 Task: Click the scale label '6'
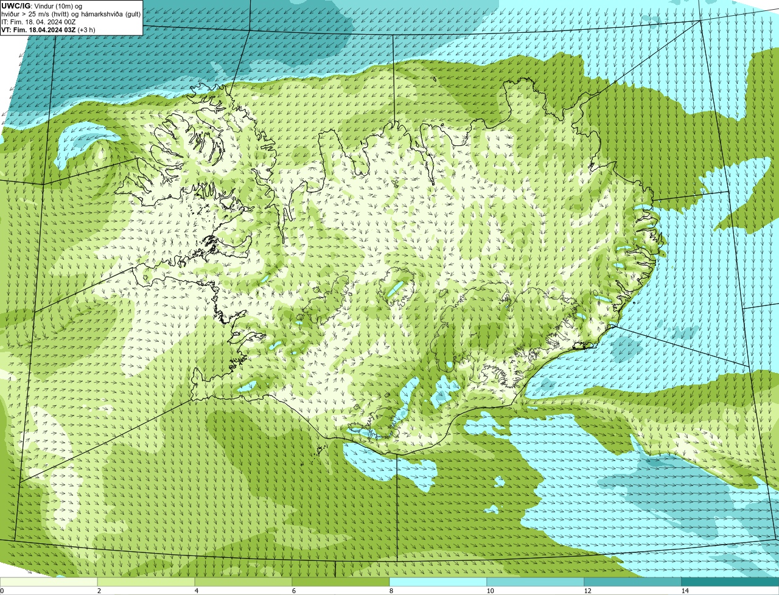point(293,591)
